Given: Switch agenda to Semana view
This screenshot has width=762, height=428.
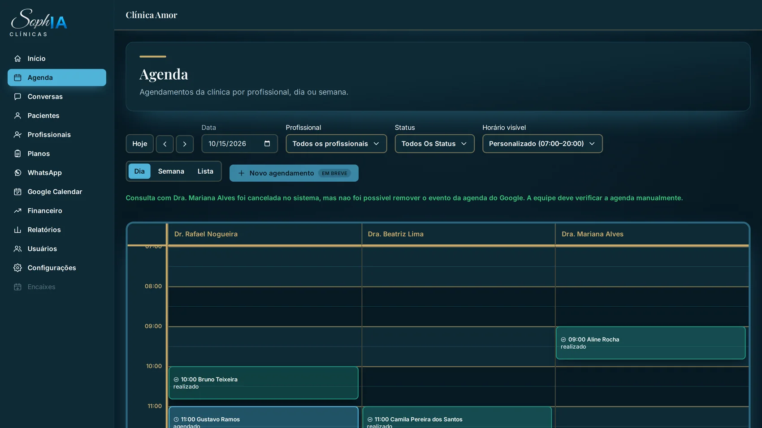Looking at the screenshot, I should (x=171, y=171).
